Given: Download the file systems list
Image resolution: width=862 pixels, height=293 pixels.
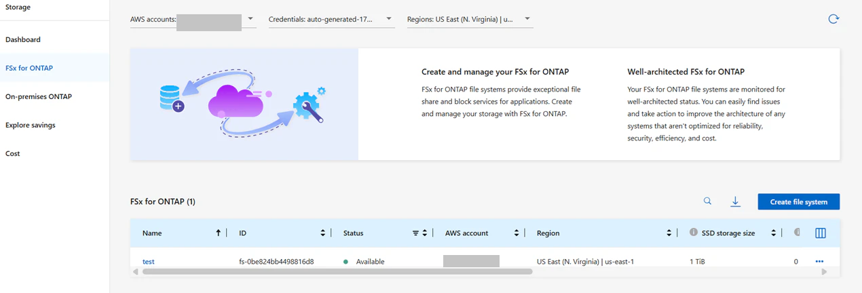Looking at the screenshot, I should [x=735, y=201].
